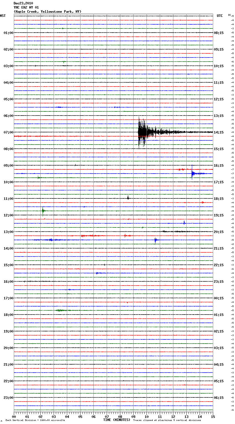Select the 14:00 MST hour label
The image size is (235, 424).
[x=8, y=248]
